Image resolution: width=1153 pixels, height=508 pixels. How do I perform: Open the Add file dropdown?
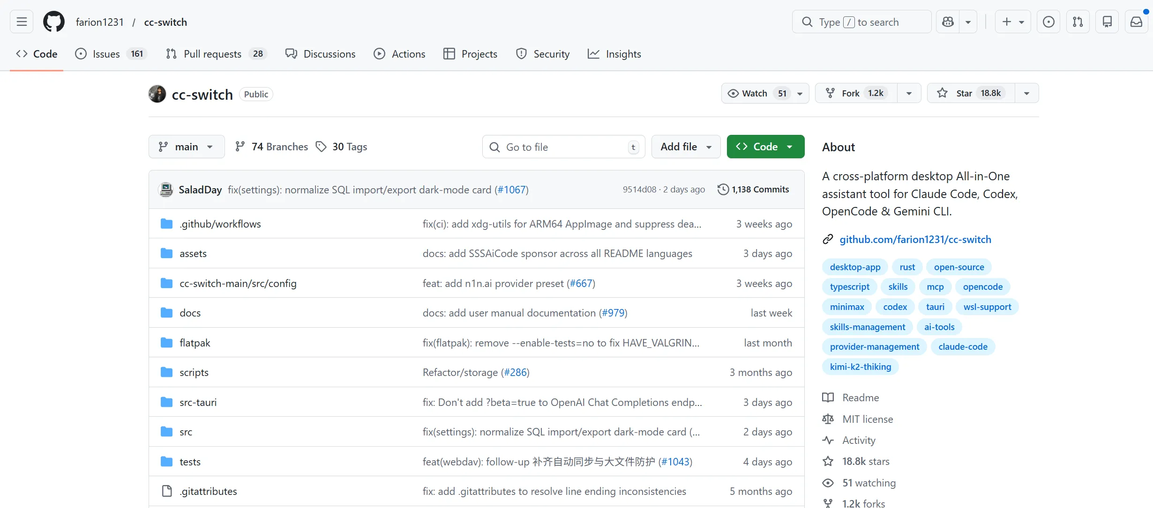coord(685,146)
